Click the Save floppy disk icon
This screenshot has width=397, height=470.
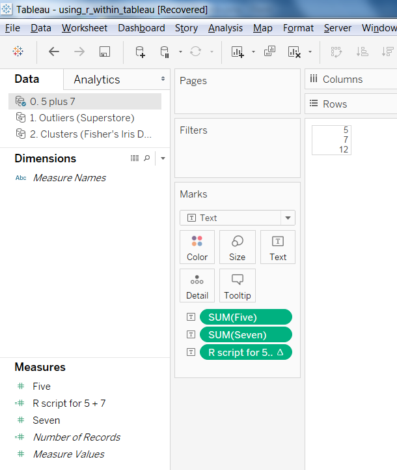click(x=105, y=51)
